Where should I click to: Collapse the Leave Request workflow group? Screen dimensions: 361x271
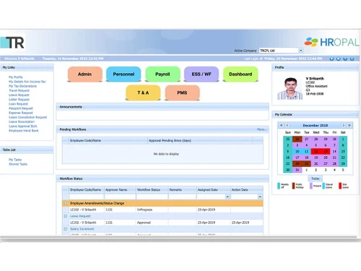(x=65, y=216)
